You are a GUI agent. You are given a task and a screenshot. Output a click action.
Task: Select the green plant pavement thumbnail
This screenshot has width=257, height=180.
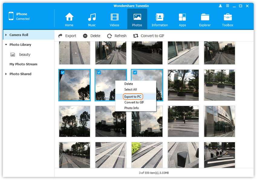tap(147, 155)
